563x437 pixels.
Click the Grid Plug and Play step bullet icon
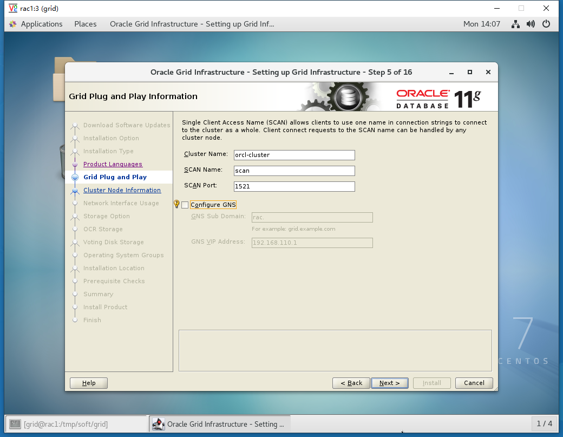[x=75, y=178]
